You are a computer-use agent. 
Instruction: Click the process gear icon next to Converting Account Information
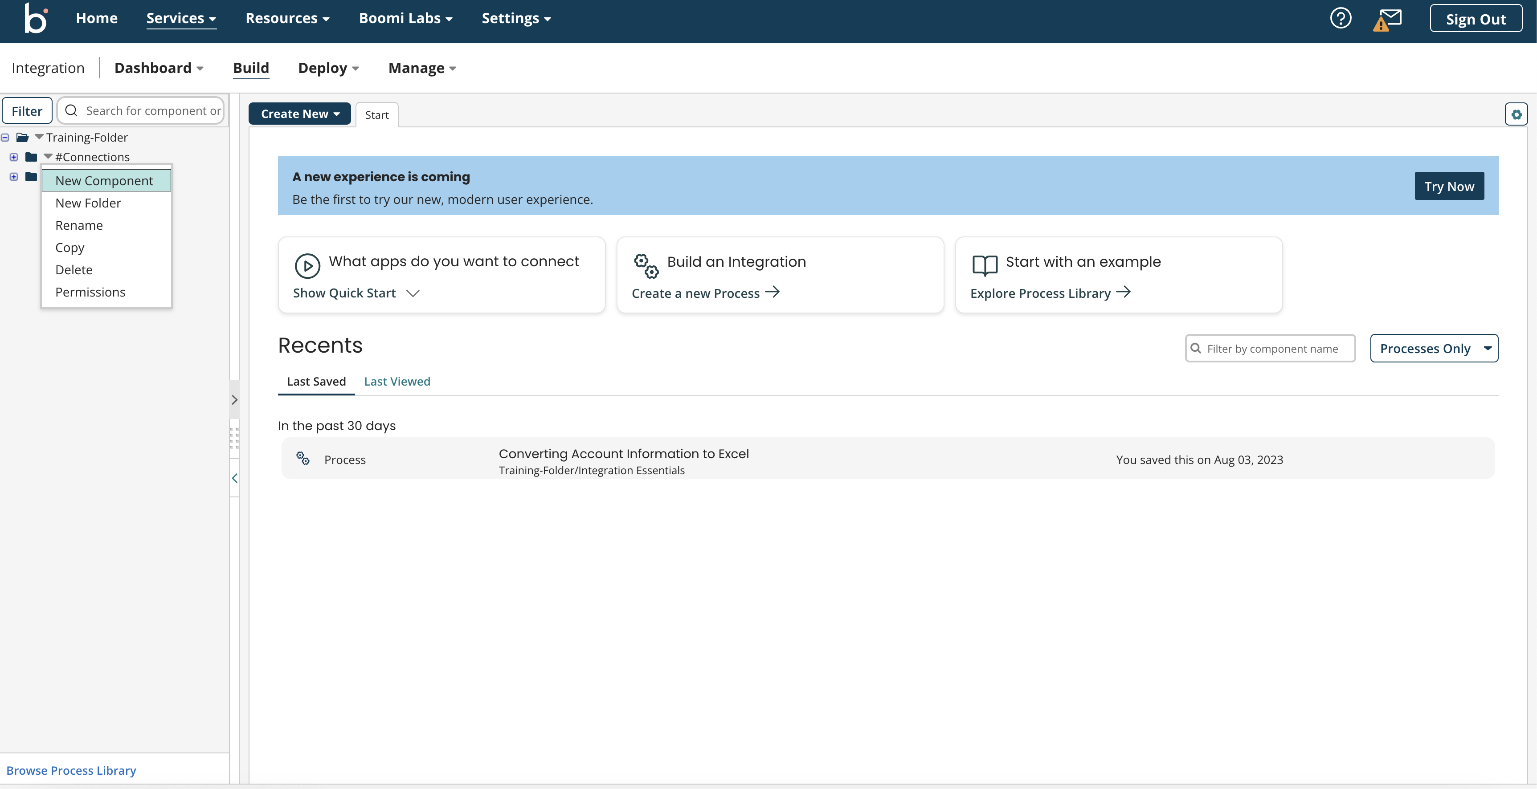click(302, 458)
